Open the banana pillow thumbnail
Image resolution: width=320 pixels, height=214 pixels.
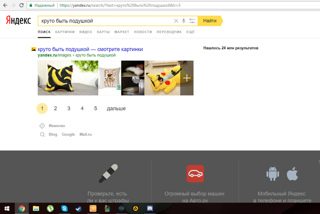click(x=68, y=78)
